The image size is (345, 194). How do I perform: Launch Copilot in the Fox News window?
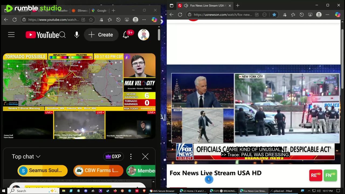pos(337,15)
